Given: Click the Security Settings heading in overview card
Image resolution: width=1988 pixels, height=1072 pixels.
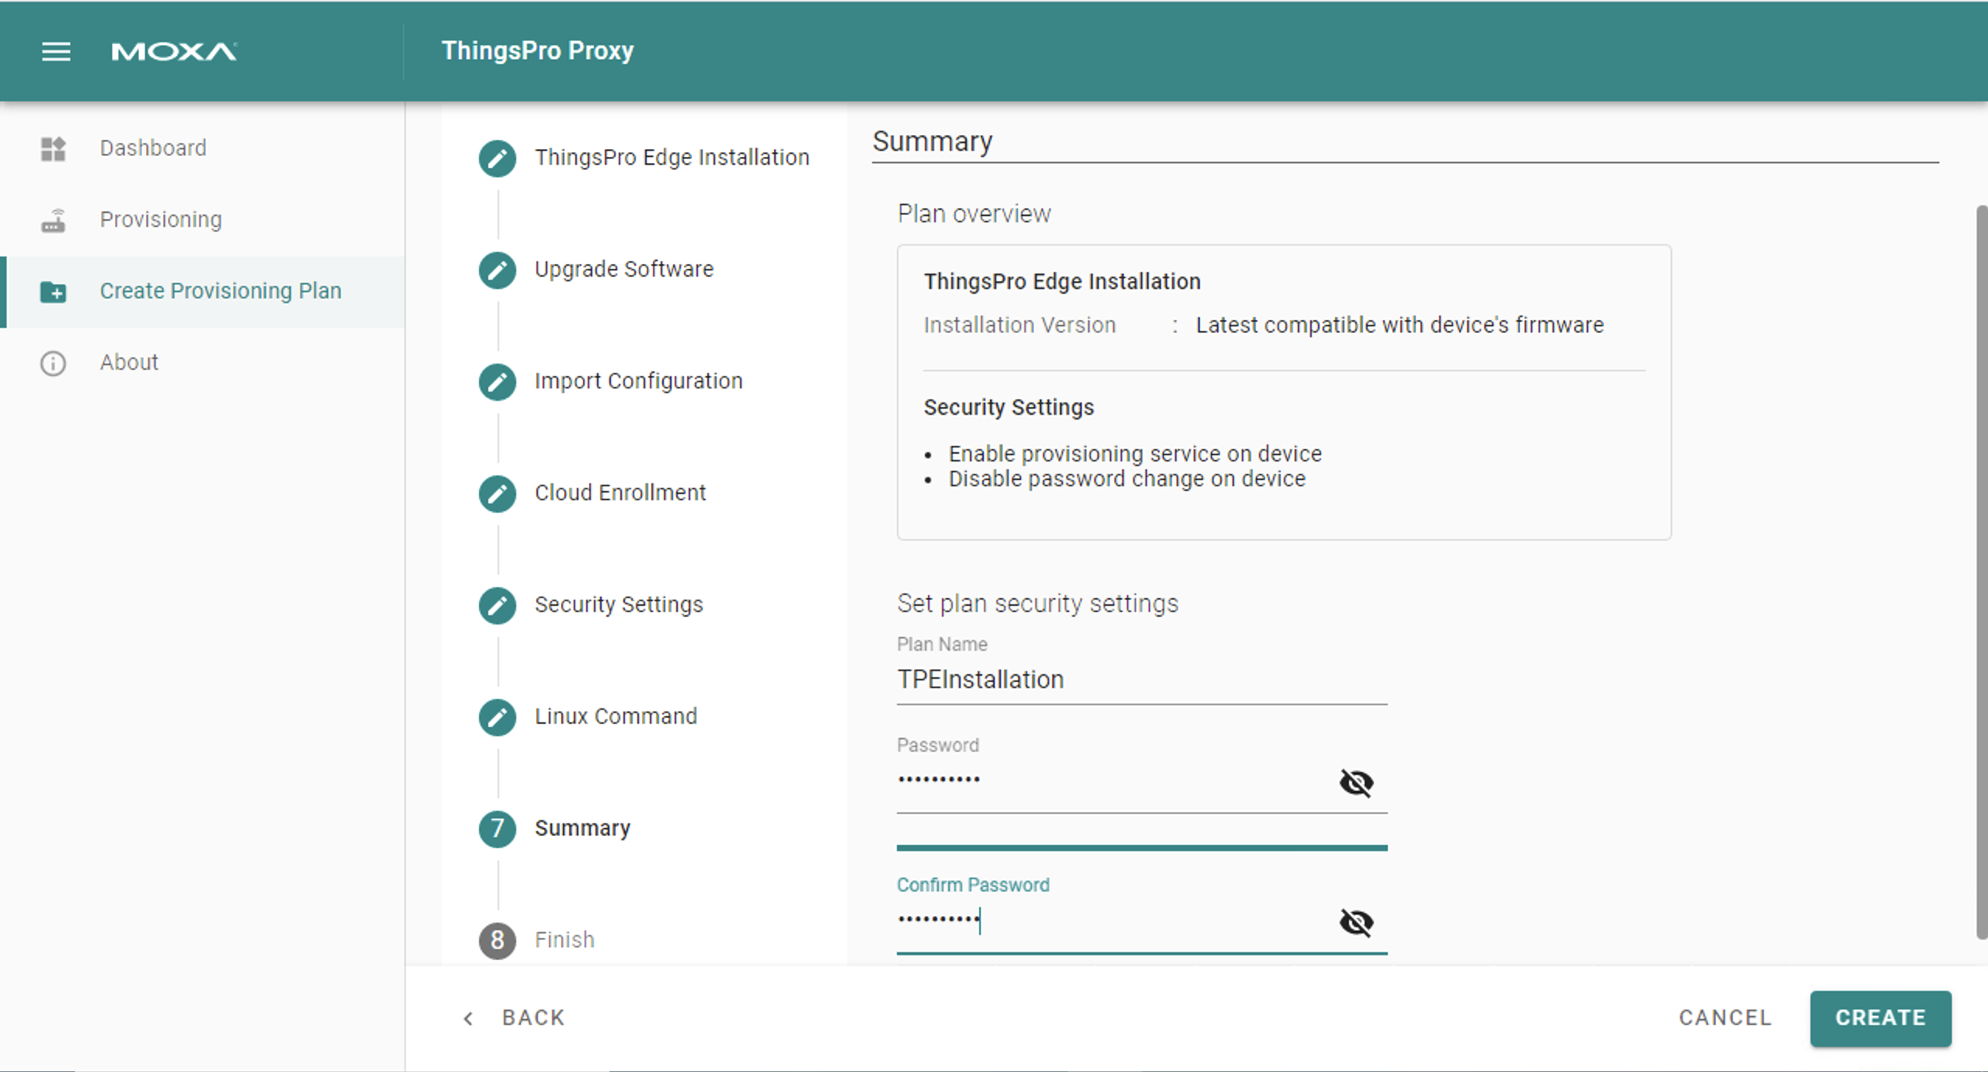Looking at the screenshot, I should coord(1008,407).
